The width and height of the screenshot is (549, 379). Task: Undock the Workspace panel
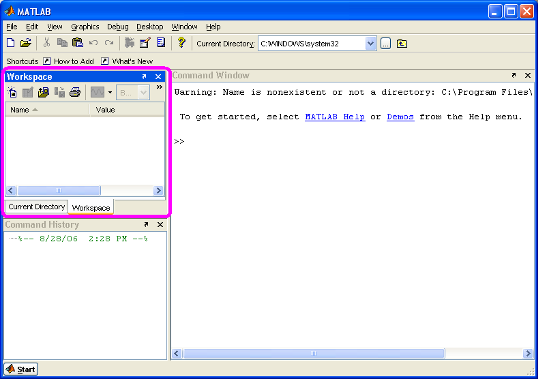coord(145,77)
